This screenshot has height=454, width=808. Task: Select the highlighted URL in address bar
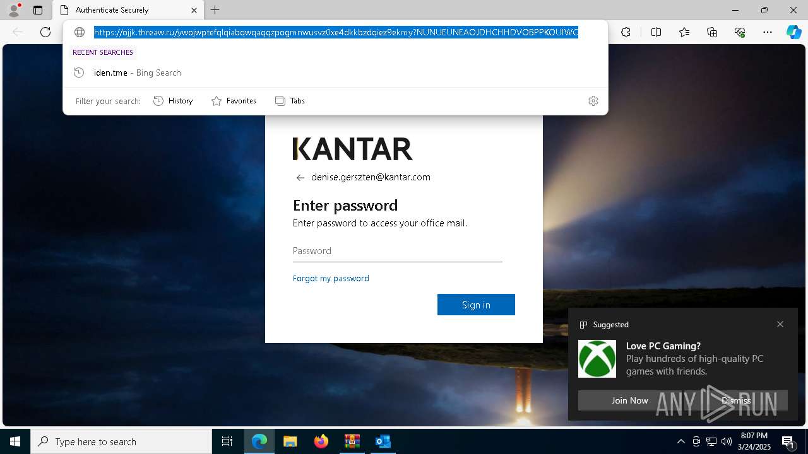[x=336, y=32]
